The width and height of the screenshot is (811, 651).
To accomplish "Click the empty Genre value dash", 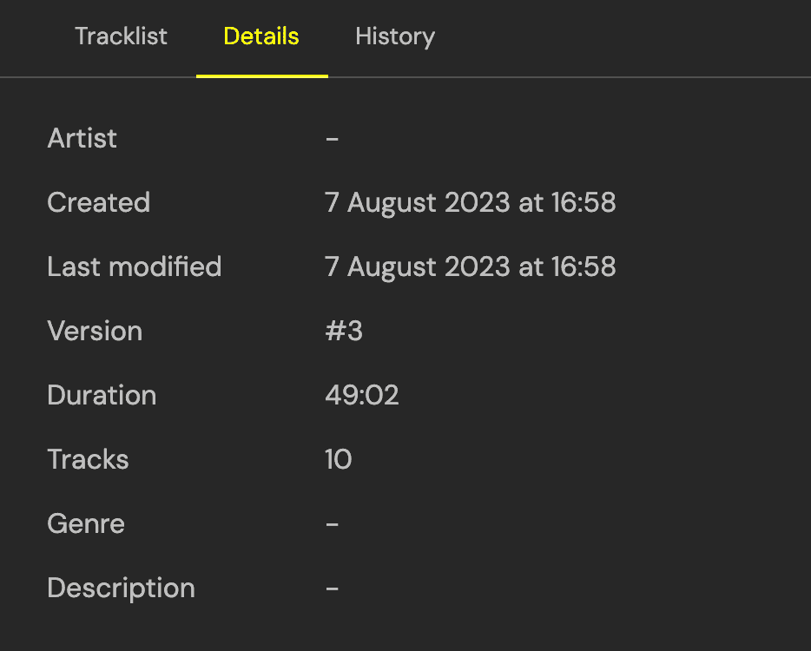I will 332,524.
